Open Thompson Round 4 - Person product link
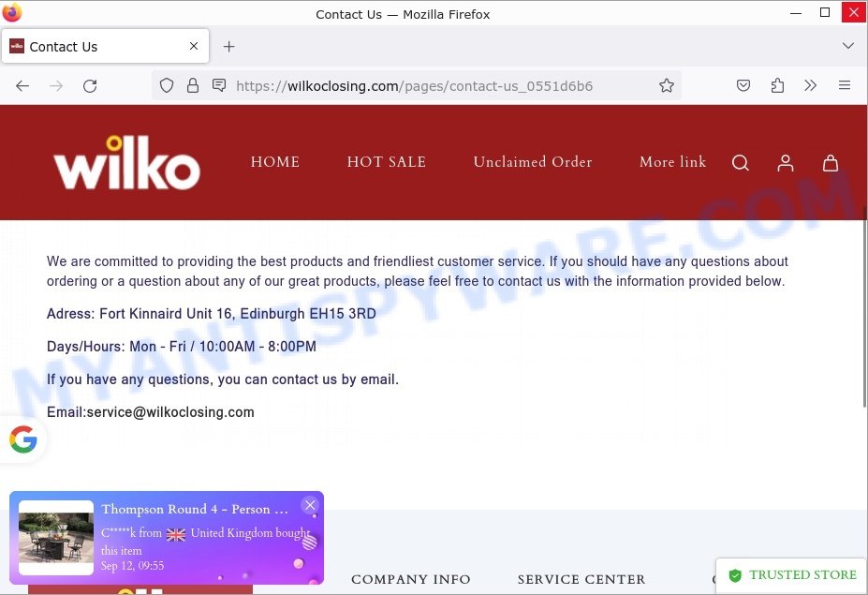Image resolution: width=868 pixels, height=595 pixels. click(x=195, y=509)
